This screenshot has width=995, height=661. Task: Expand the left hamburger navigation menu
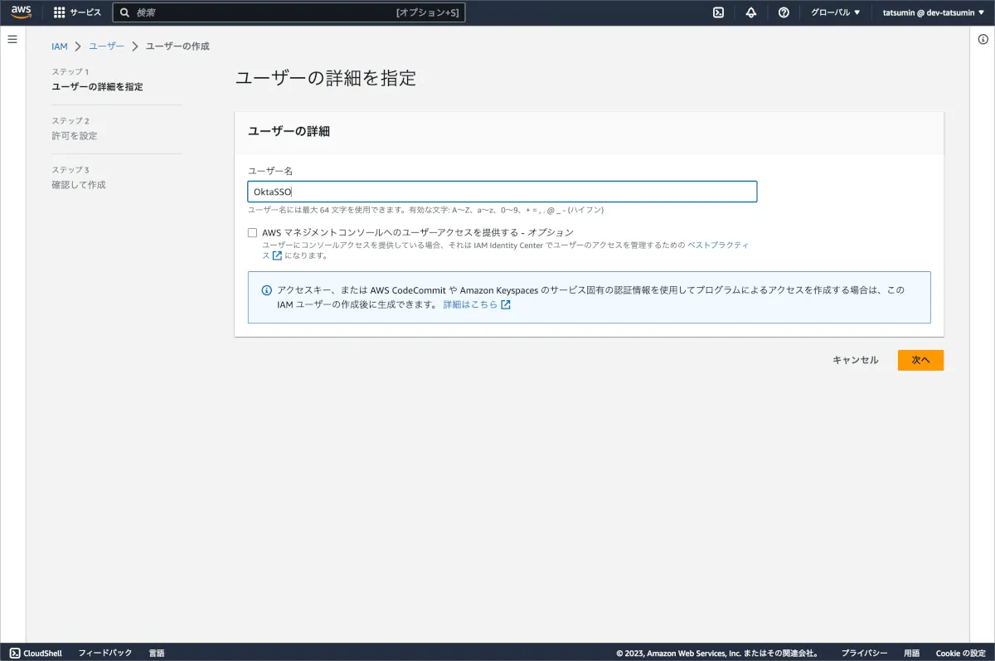click(12, 40)
